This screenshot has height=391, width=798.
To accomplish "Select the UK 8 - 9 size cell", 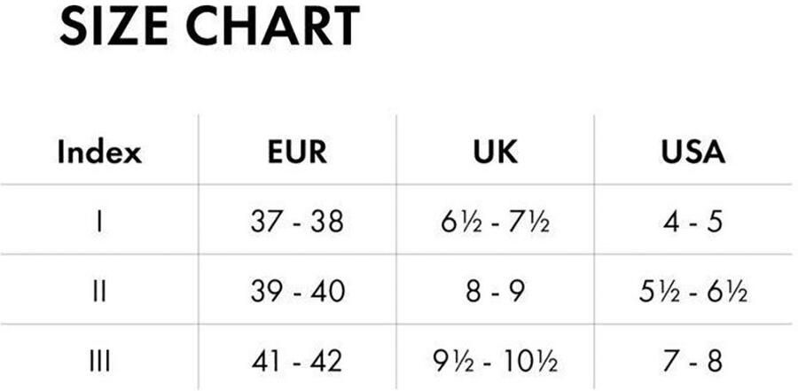I will tap(496, 291).
